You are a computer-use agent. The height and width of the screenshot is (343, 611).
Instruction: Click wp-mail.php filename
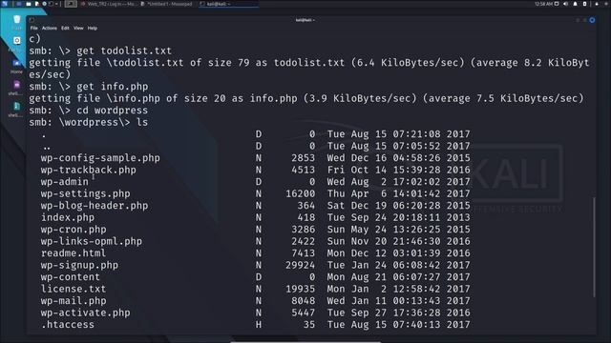(74, 301)
